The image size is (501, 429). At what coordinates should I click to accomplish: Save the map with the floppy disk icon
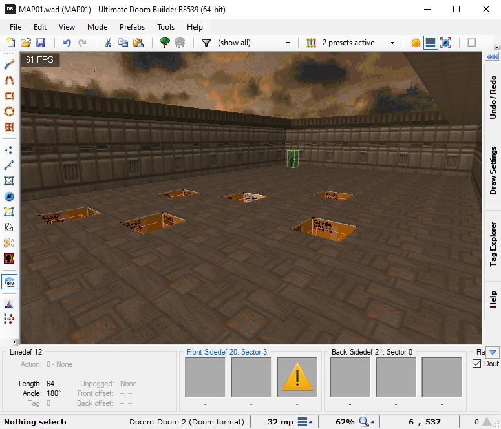coord(41,43)
